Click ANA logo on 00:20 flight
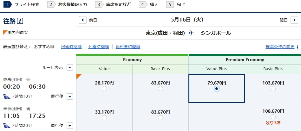The image size is (301, 131). point(7,96)
